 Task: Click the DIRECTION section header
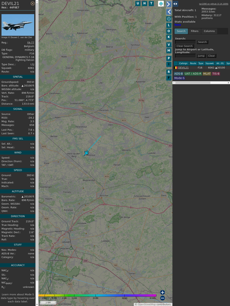(x=18, y=216)
